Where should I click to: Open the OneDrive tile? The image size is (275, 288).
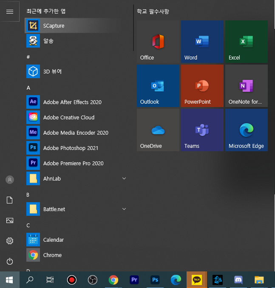coord(158,130)
